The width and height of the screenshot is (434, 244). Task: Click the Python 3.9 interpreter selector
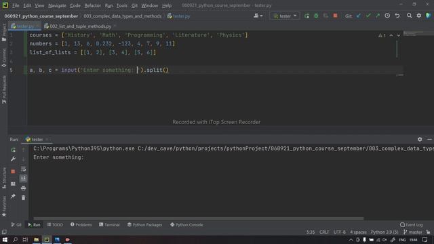point(384,232)
